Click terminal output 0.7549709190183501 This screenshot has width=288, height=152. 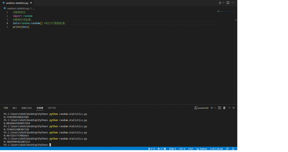tap(16, 117)
